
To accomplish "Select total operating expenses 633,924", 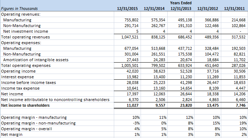I will (x=185, y=65).
